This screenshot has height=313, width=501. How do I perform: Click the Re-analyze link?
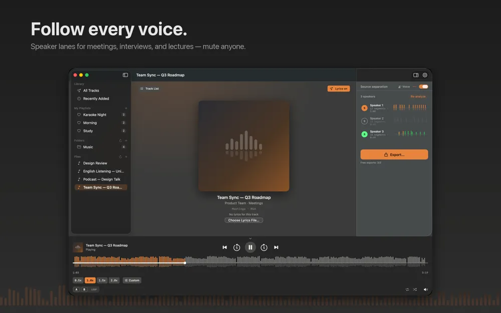[x=418, y=97]
